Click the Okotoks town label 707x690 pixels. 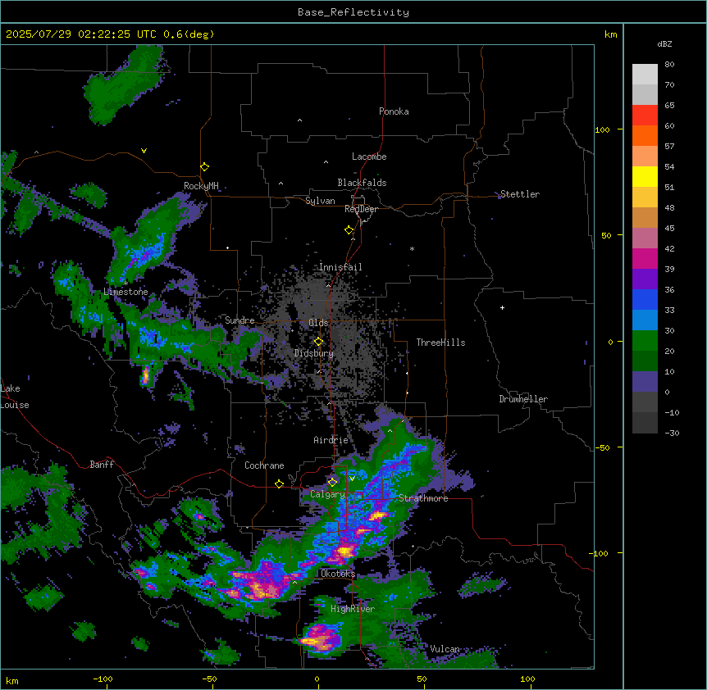pos(338,574)
